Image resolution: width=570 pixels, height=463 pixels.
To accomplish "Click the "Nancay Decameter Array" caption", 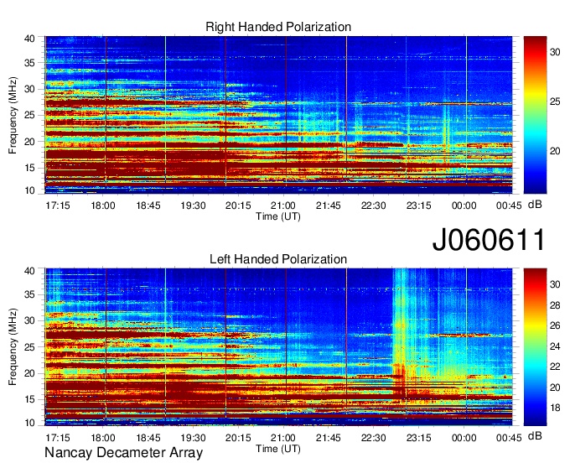I will click(123, 453).
